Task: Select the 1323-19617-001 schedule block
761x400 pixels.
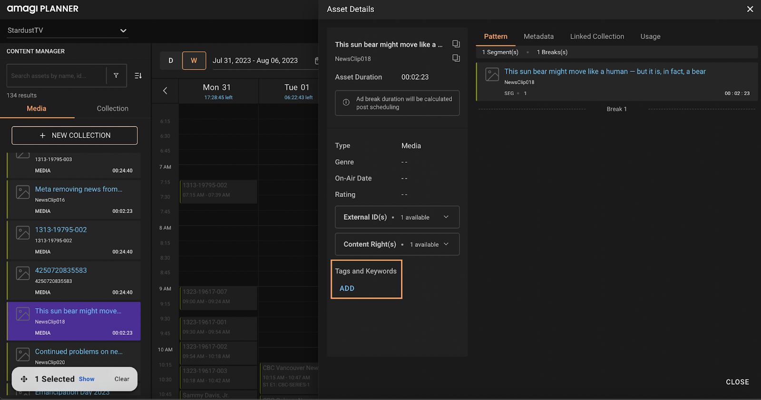Action: click(218, 328)
